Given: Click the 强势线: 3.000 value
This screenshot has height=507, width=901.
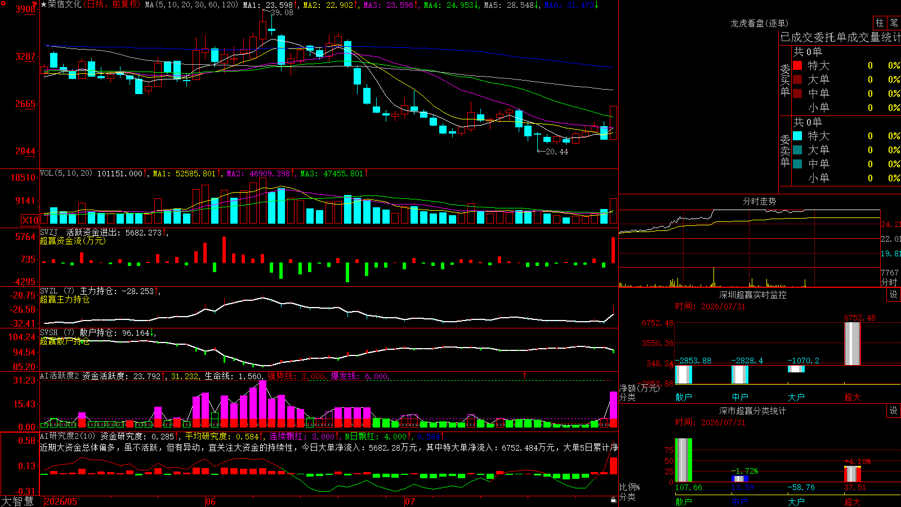Looking at the screenshot, I should point(296,376).
